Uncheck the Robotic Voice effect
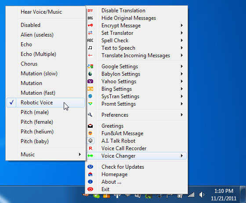Image resolution: width=246 pixels, height=203 pixels. click(46, 103)
